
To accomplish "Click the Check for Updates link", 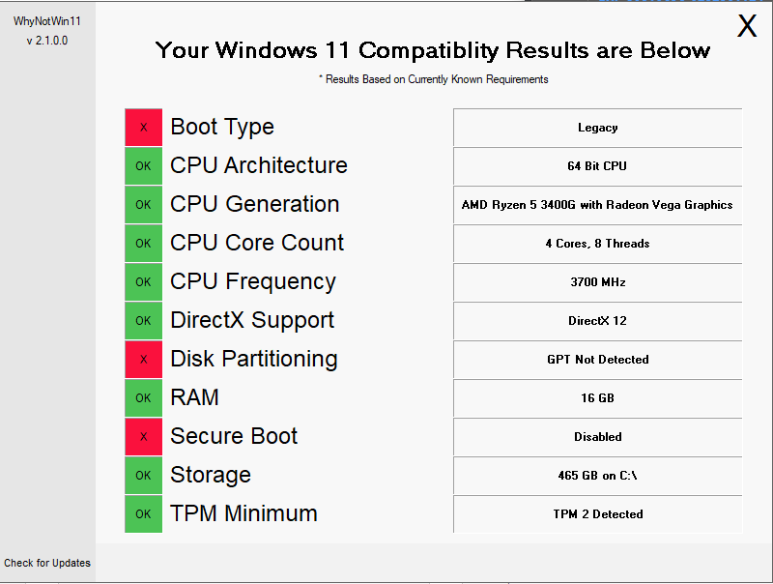I will click(47, 563).
